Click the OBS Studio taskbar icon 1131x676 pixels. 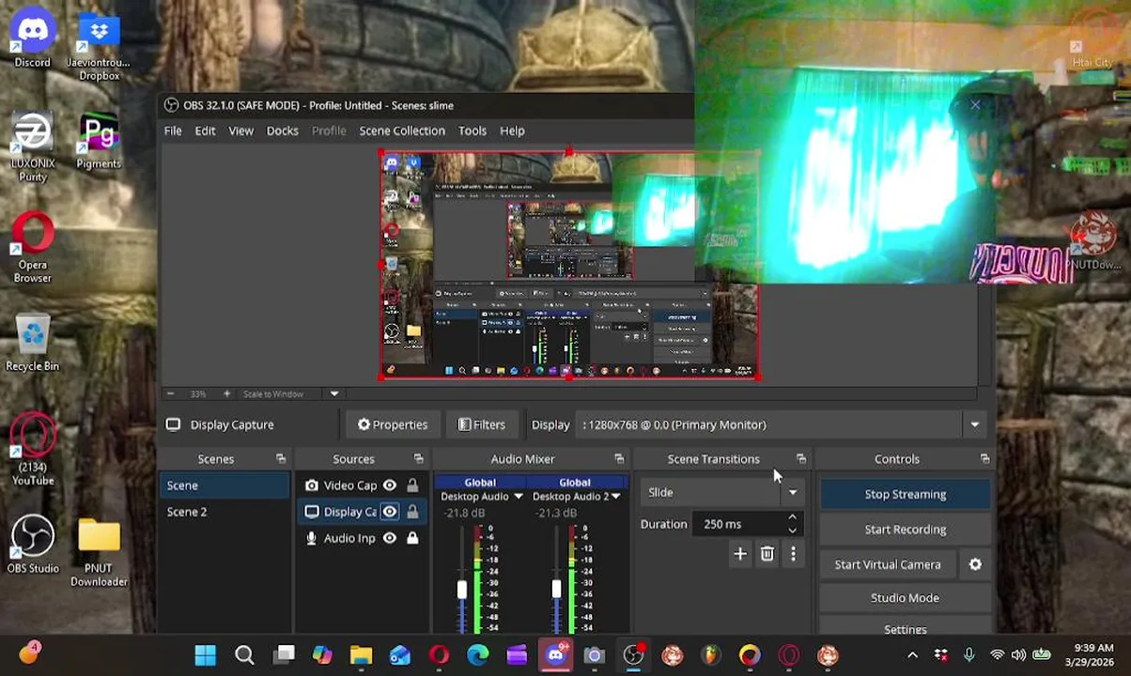[633, 654]
